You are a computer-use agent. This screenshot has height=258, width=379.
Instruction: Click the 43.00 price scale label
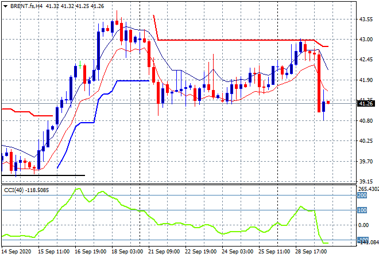click(366, 40)
